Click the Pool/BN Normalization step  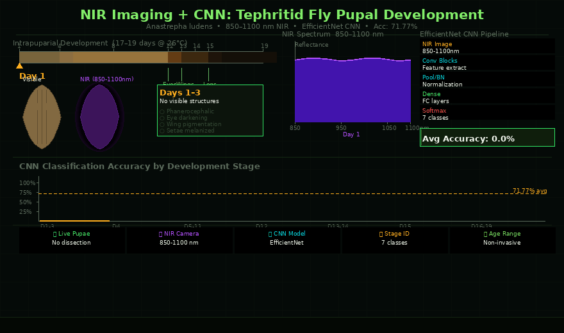pyautogui.click(x=487, y=79)
